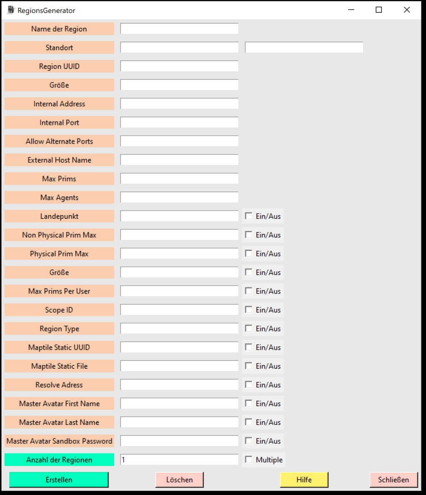Enable the Landepunkt Ein/Aus checkbox
The image size is (426, 495).
point(249,216)
